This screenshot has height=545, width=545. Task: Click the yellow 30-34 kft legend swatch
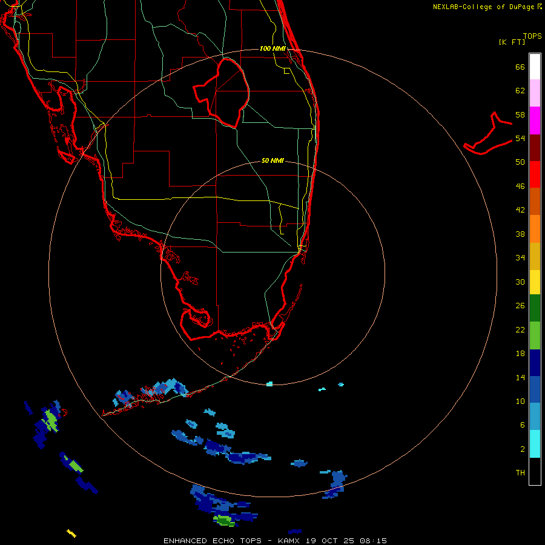click(535, 282)
